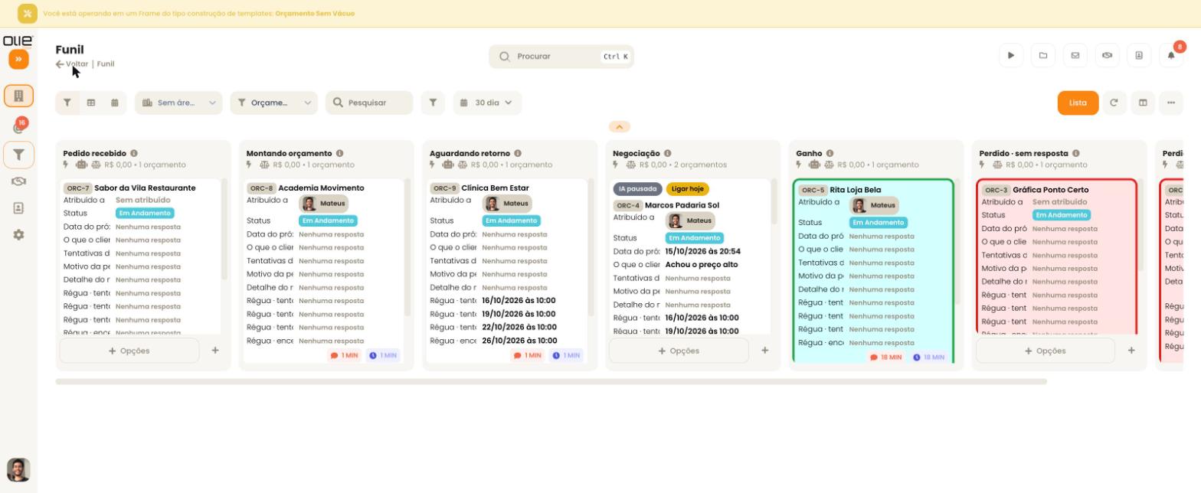Image resolution: width=1201 pixels, height=493 pixels.
Task: Switch to the funnel kanban view toggle
Action: (67, 103)
